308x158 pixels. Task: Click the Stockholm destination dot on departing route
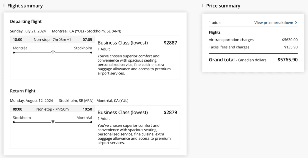coord(91,53)
